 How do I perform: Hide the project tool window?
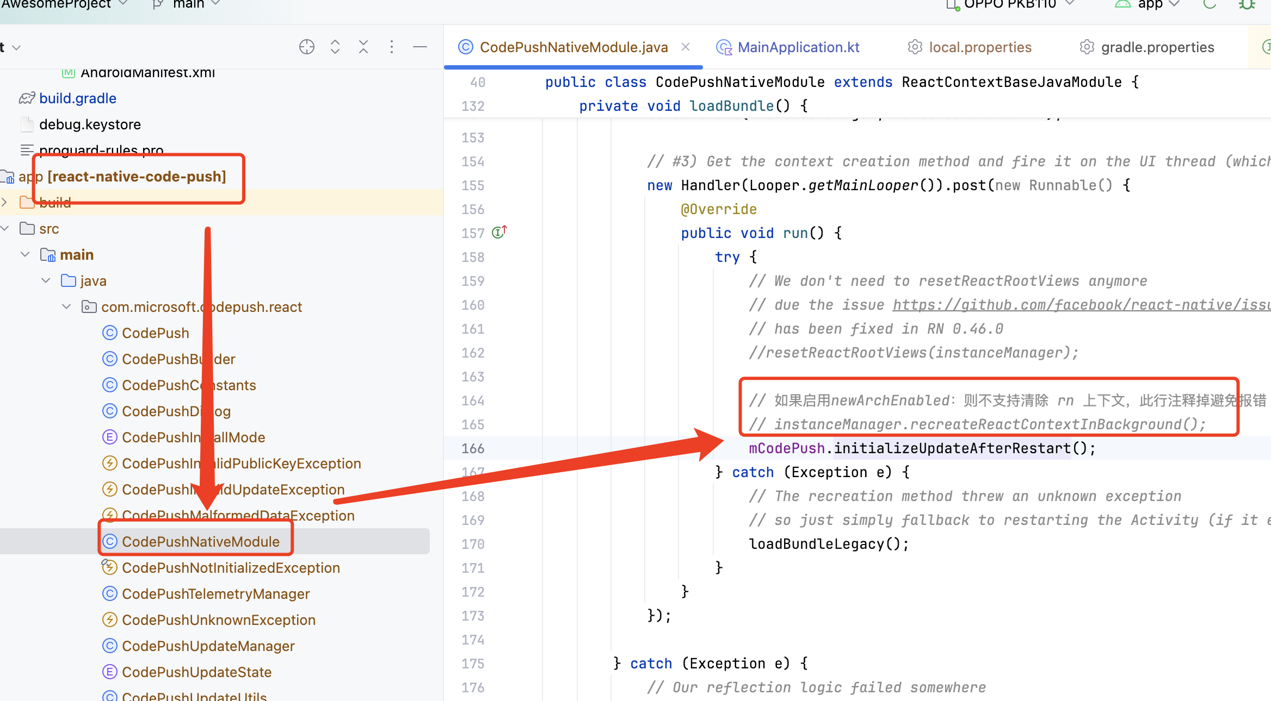[420, 47]
